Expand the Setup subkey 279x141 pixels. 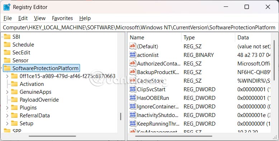pos(7,123)
